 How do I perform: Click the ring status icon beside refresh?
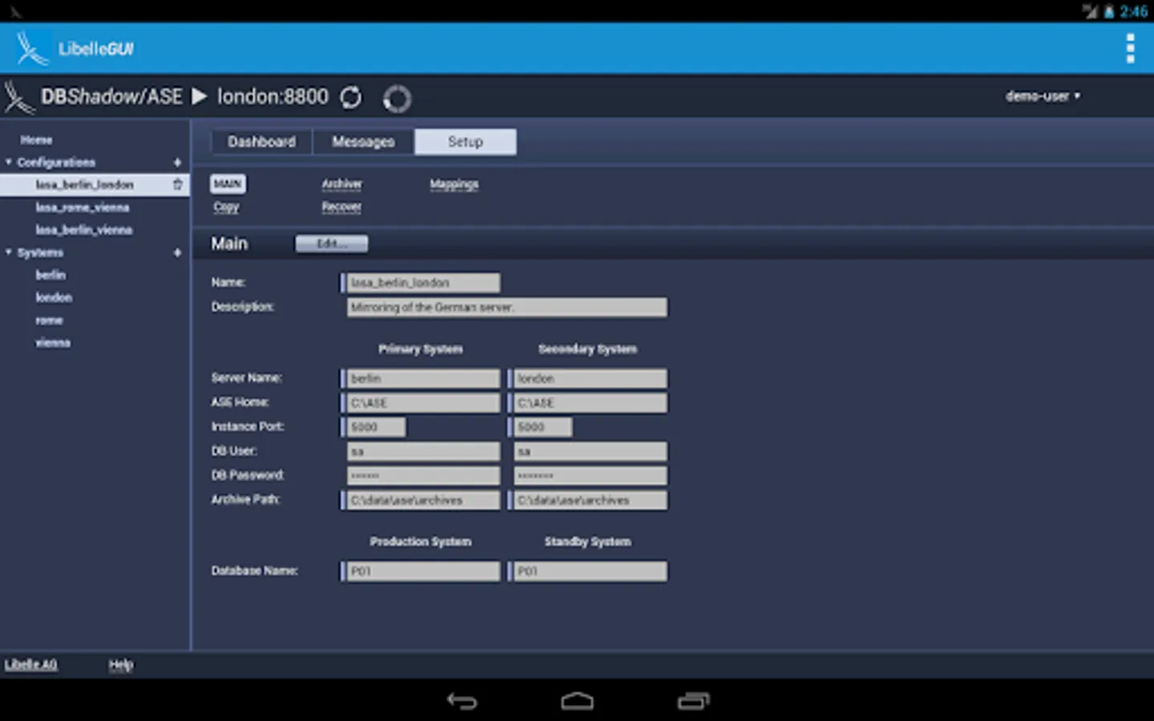point(397,99)
